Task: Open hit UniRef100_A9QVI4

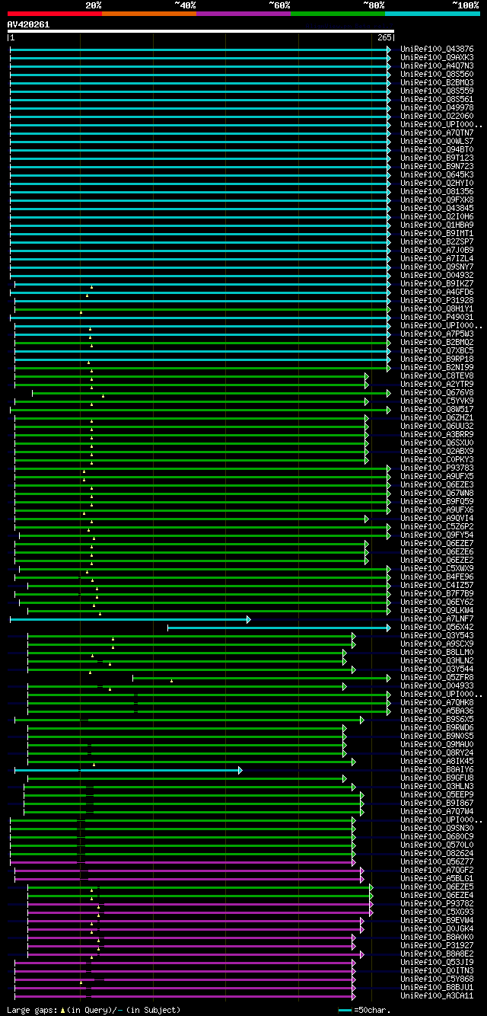Action: (437, 519)
